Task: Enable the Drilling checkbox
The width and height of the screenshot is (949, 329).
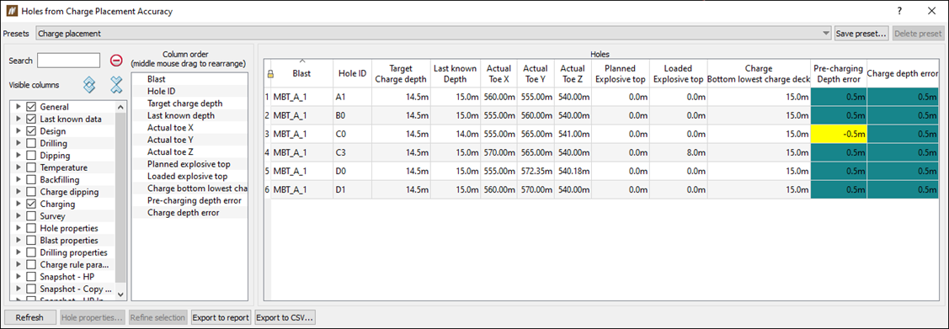Action: [31, 143]
